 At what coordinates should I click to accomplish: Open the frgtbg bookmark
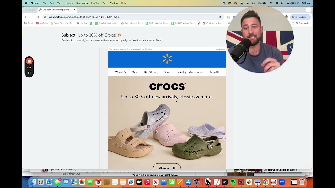82,23
